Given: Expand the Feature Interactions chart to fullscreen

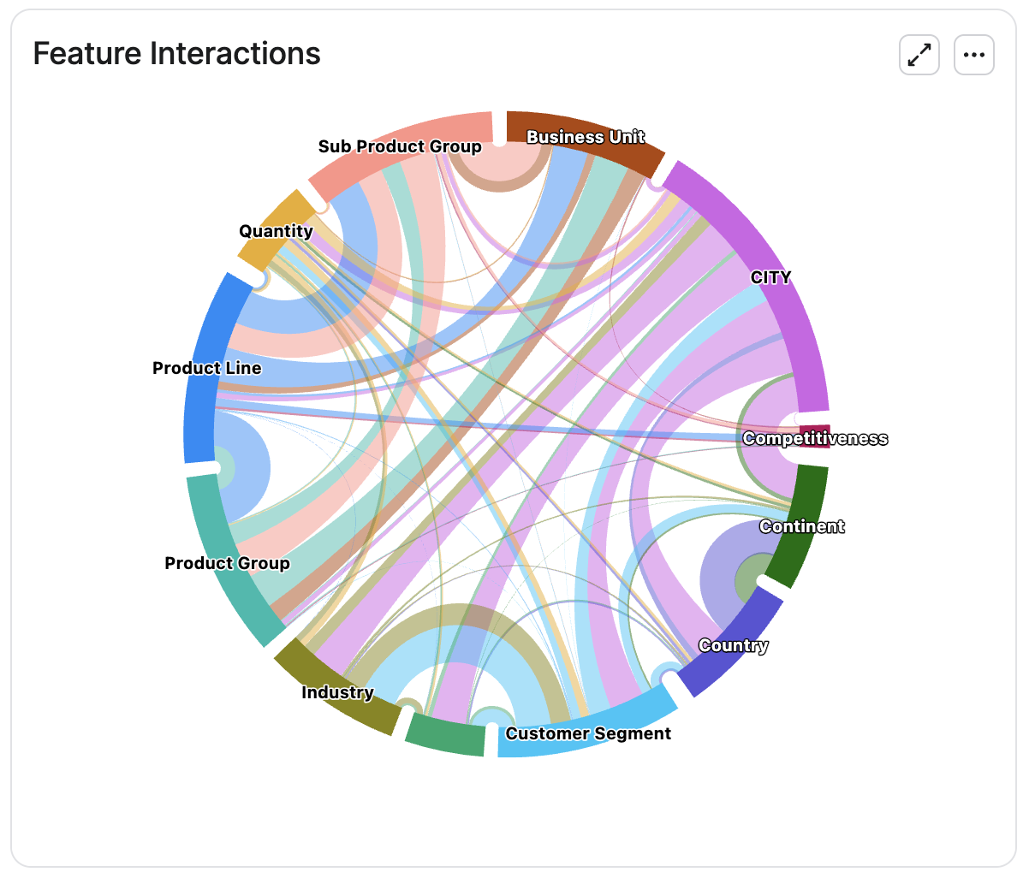Looking at the screenshot, I should pyautogui.click(x=919, y=56).
